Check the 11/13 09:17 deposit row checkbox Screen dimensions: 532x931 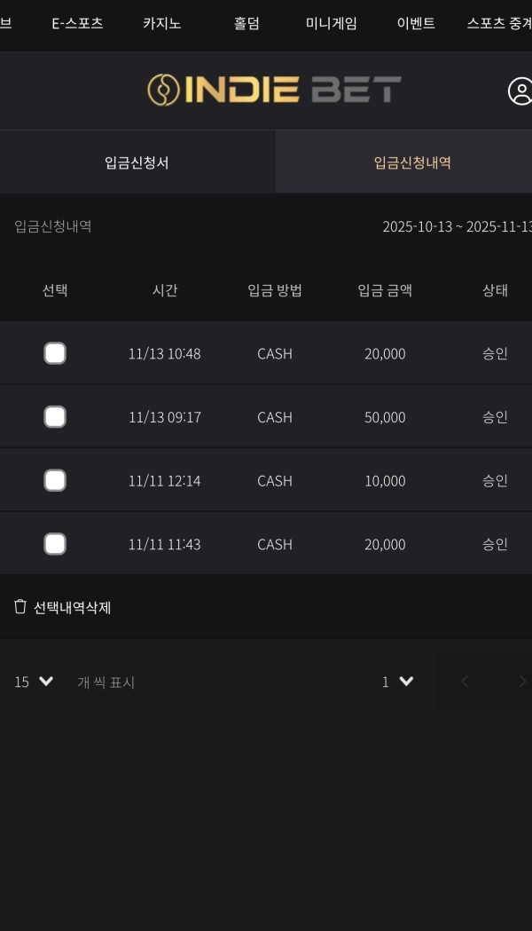coord(55,416)
